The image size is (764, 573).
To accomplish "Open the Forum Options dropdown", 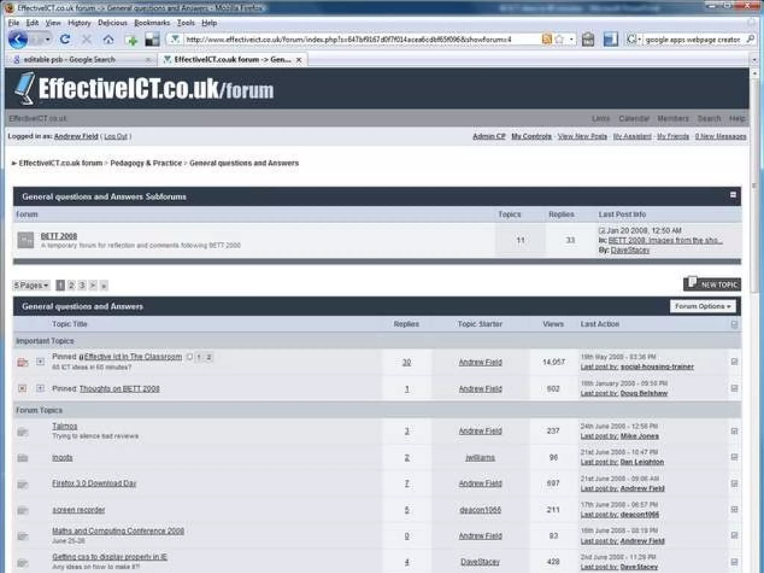I will coord(702,306).
